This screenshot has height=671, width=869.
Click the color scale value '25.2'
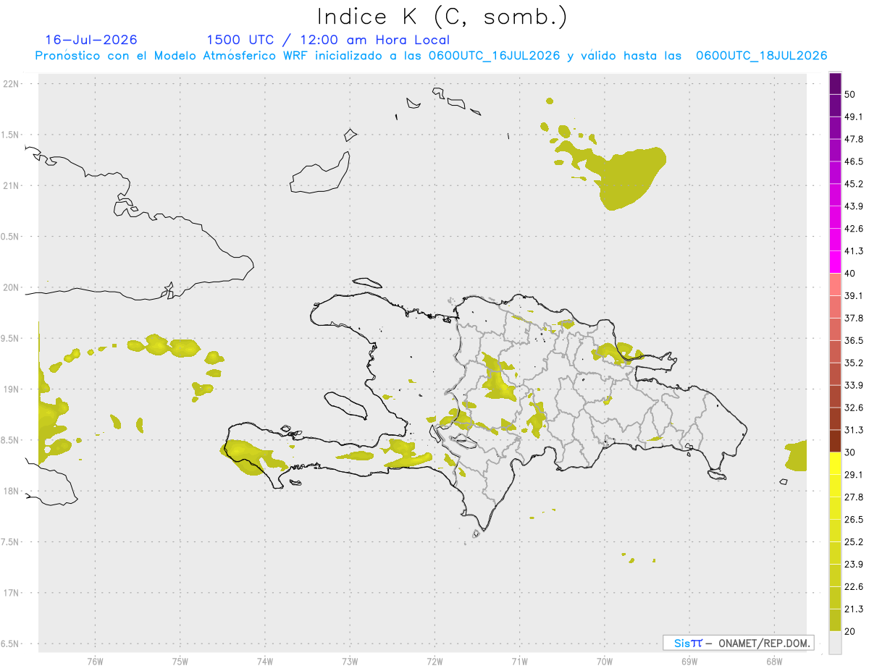854,542
